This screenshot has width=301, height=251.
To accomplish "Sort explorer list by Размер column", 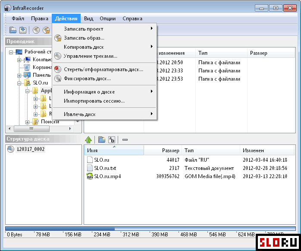I will tap(271, 53).
